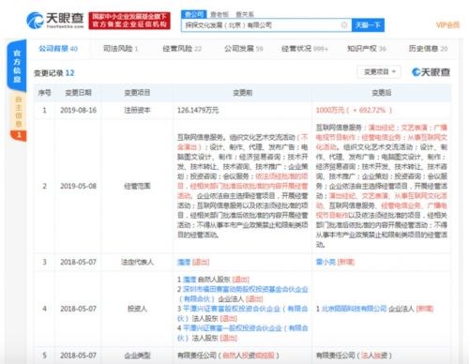This screenshot has height=364, width=469.
Task: Select the 126.1479万元 value
Action: [x=198, y=110]
